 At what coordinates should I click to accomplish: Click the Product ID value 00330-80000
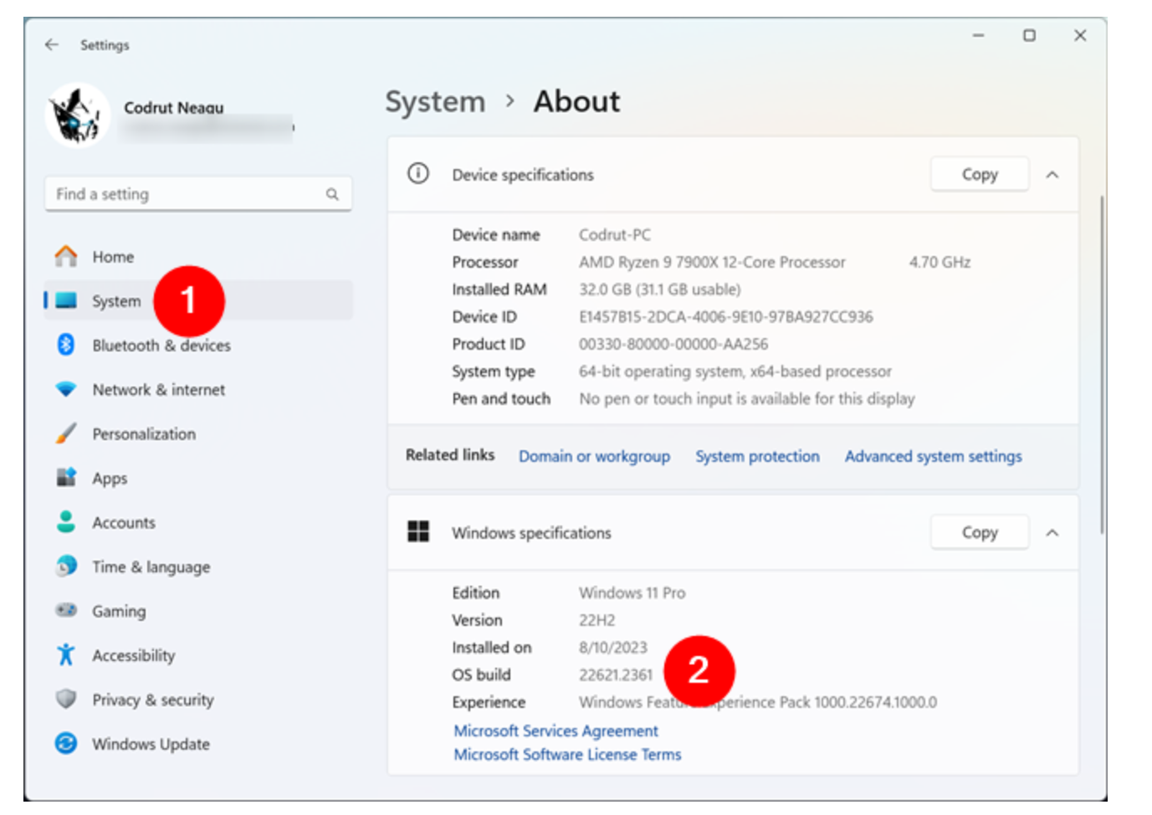[x=673, y=344]
